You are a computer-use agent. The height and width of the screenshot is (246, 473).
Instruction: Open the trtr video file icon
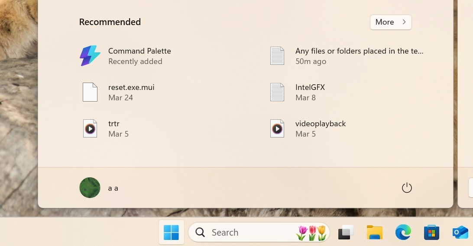90,128
